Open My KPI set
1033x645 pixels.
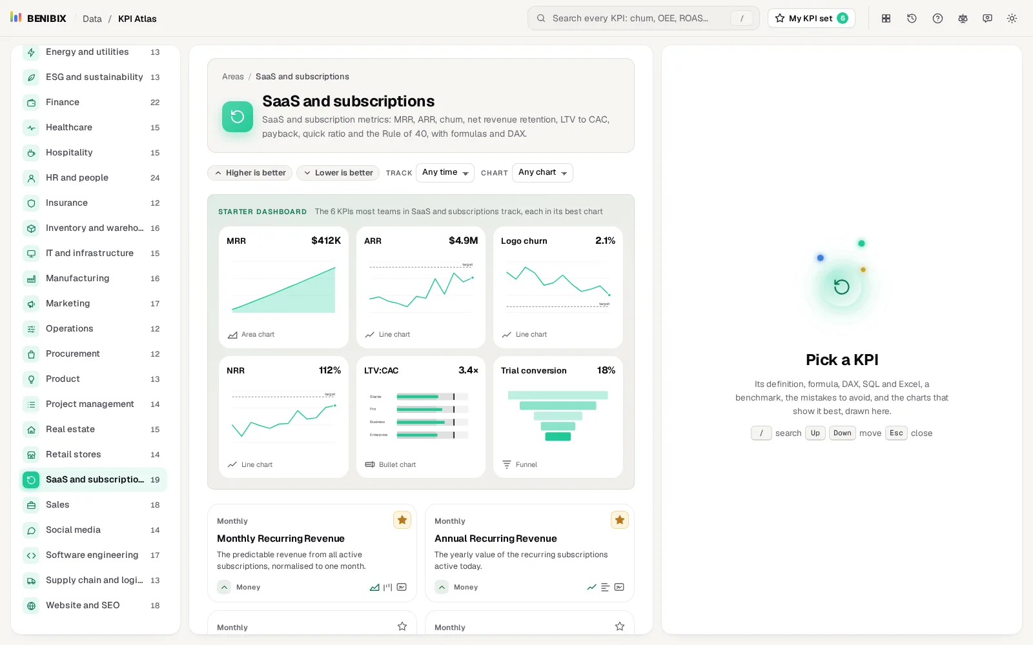click(x=812, y=18)
